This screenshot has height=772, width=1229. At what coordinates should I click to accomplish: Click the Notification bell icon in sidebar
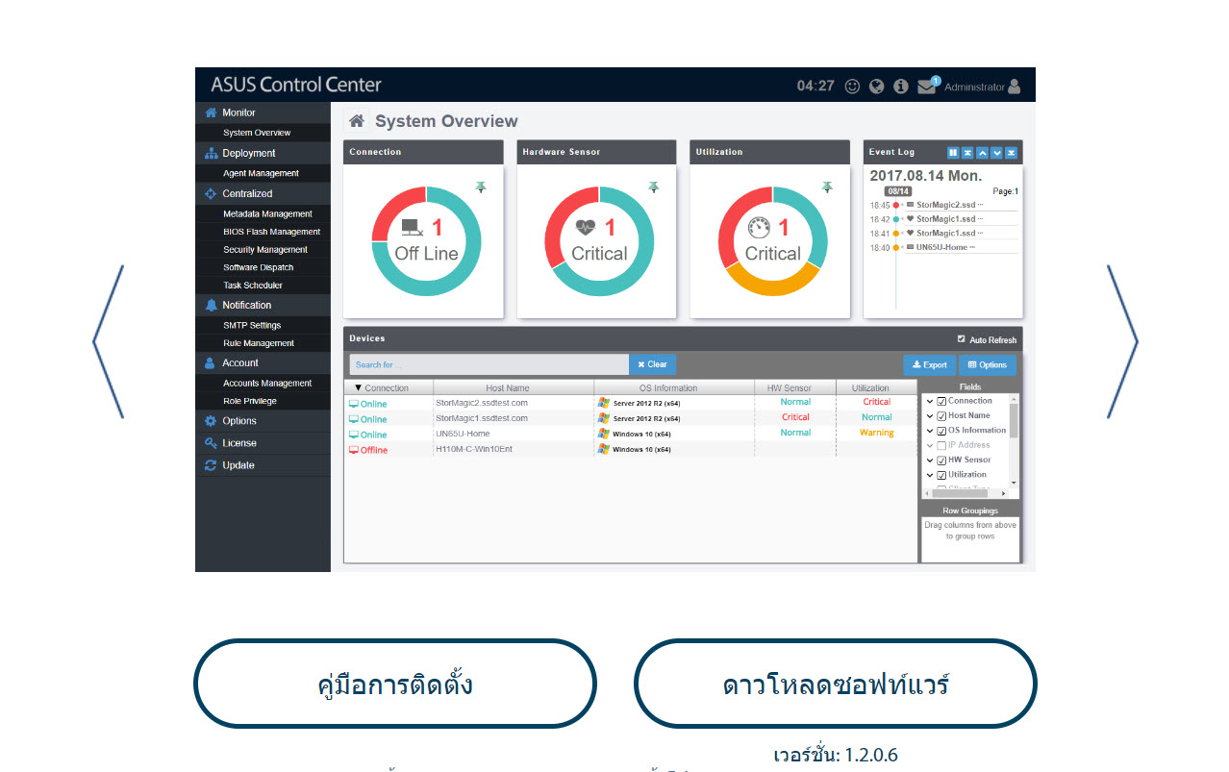(212, 305)
